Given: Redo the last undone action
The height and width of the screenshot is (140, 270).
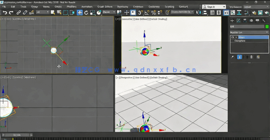Looking at the screenshot, I should [x=11, y=13].
